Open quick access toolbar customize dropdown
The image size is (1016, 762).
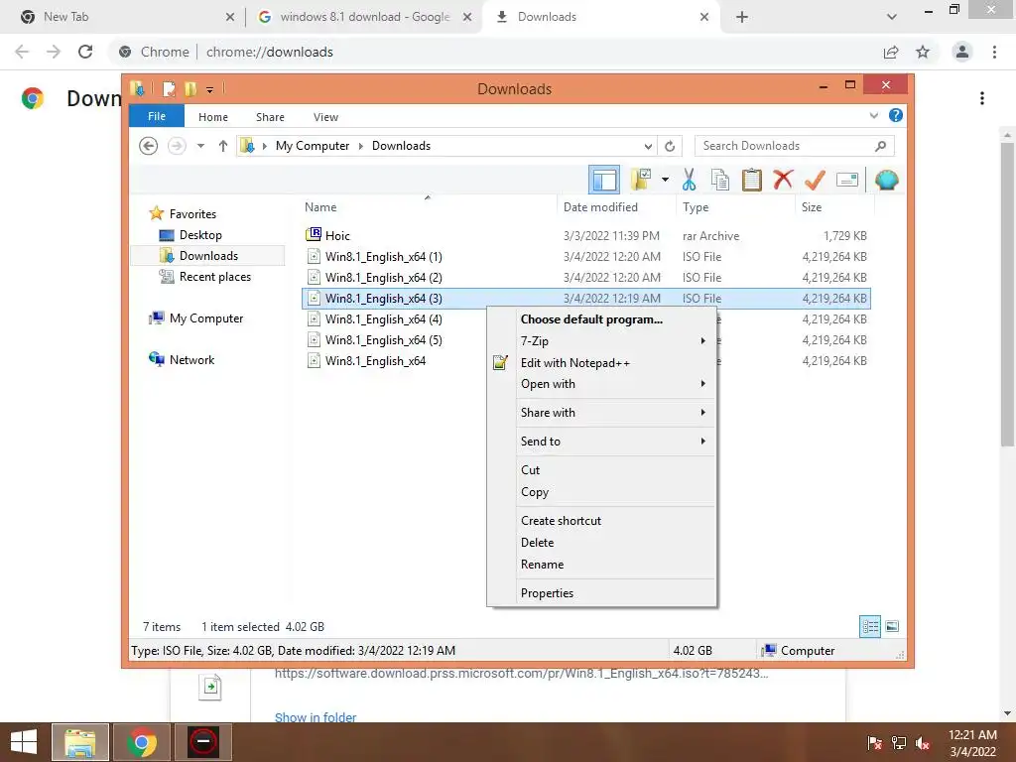click(210, 89)
